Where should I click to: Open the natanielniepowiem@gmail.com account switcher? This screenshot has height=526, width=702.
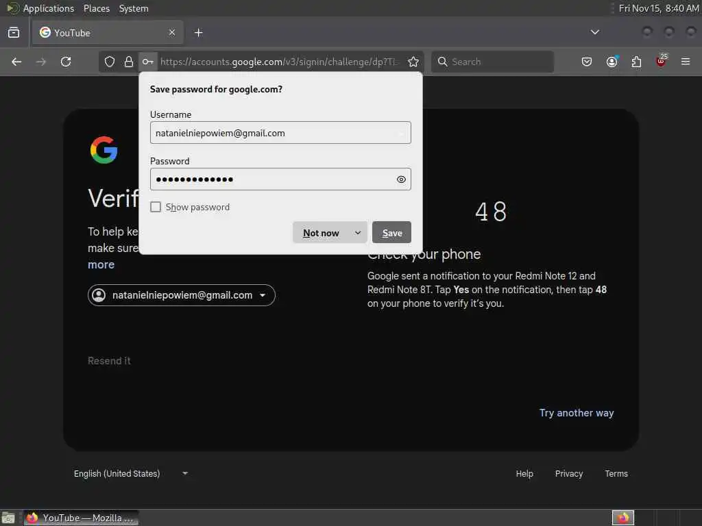click(x=181, y=295)
